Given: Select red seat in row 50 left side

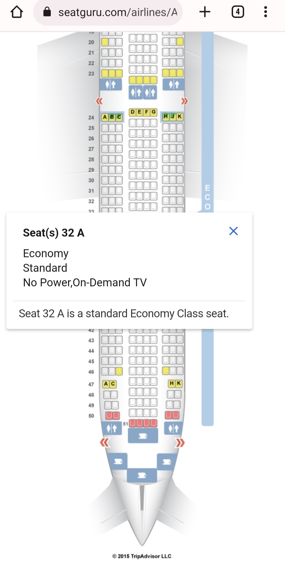Looking at the screenshot, I should point(109,415).
